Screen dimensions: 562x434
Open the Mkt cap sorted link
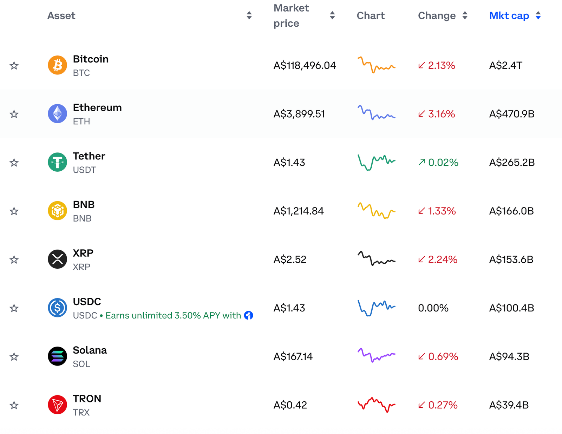pos(509,15)
